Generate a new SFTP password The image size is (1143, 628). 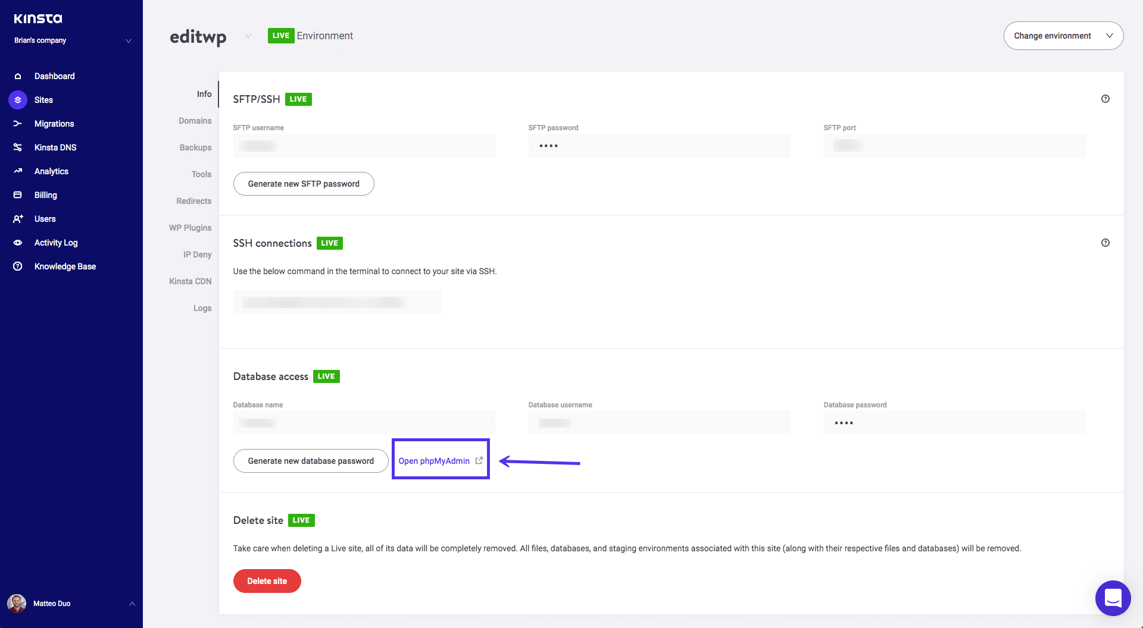(304, 183)
